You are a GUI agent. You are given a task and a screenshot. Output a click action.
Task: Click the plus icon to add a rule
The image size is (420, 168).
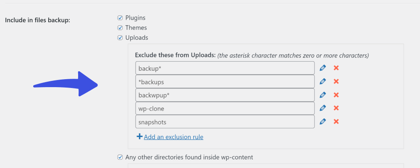point(139,137)
